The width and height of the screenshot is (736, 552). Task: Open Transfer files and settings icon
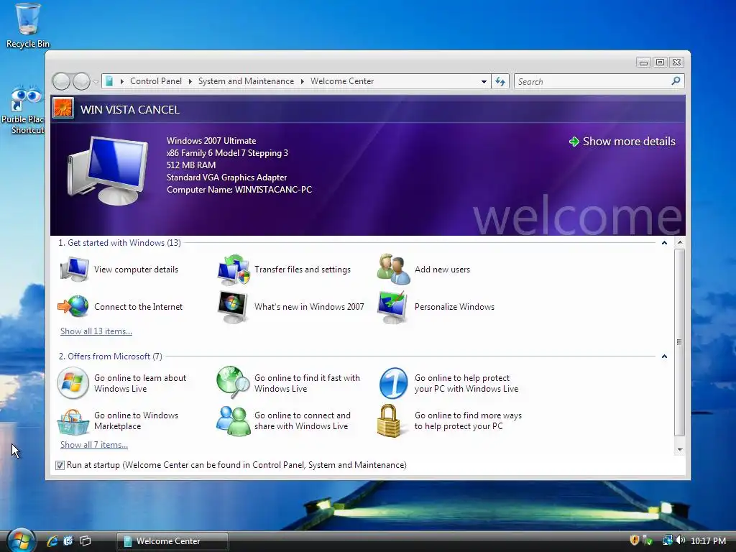tap(234, 270)
